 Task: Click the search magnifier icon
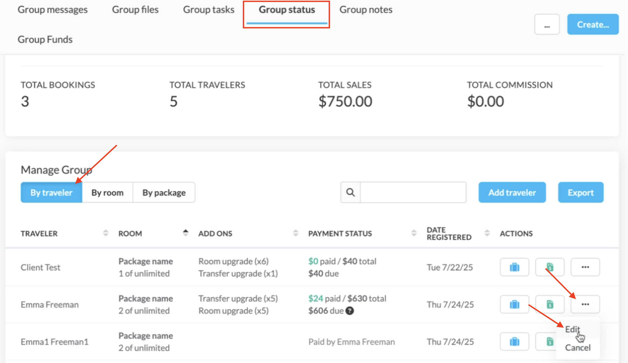tap(350, 192)
